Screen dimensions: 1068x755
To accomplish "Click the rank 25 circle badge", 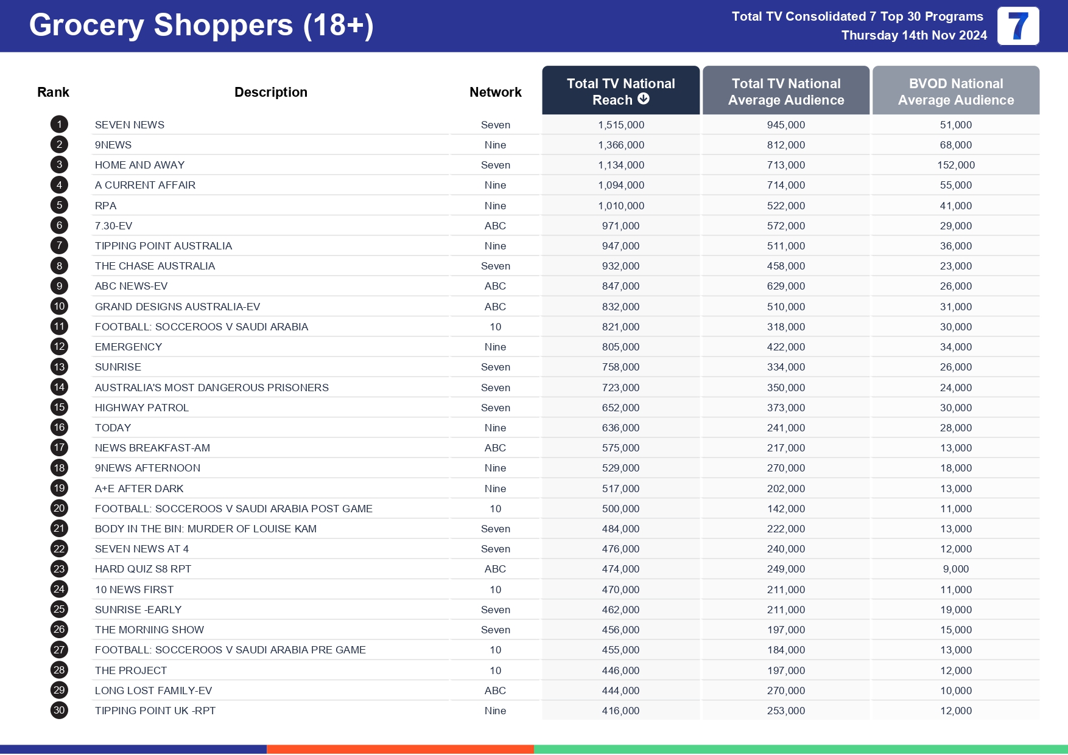I will pyautogui.click(x=59, y=610).
